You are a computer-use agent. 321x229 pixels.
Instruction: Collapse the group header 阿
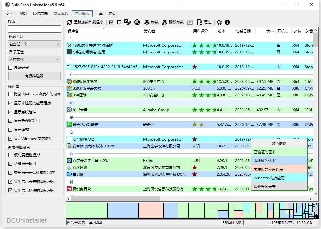tap(71, 103)
